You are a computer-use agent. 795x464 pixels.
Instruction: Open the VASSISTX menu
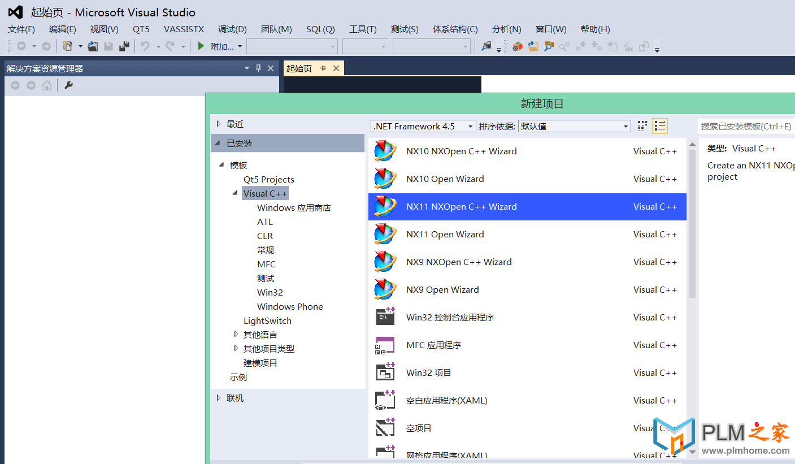coord(184,29)
